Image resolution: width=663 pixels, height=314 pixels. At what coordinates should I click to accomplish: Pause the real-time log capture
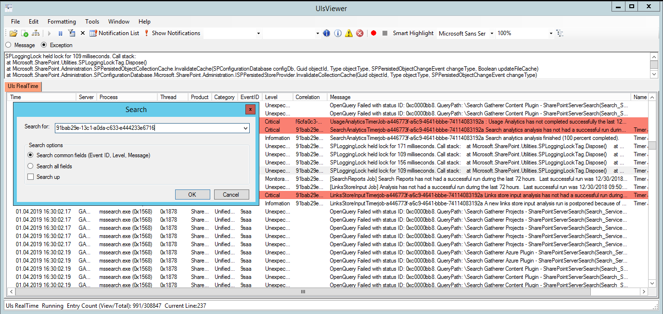tap(60, 33)
